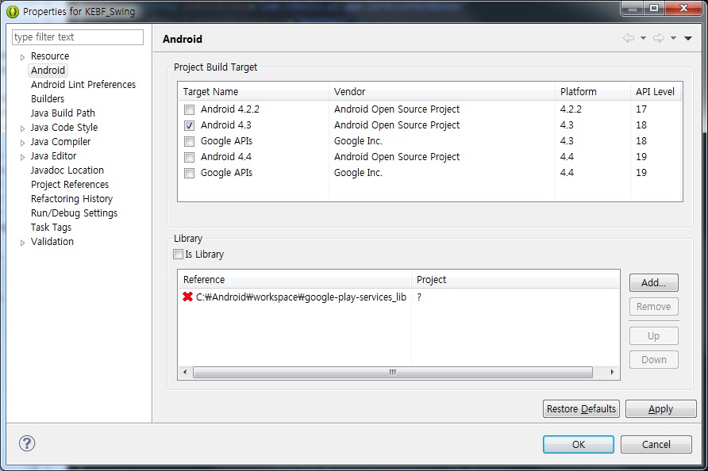Image resolution: width=708 pixels, height=471 pixels.
Task: Click the Target Name column header
Action: click(x=253, y=92)
